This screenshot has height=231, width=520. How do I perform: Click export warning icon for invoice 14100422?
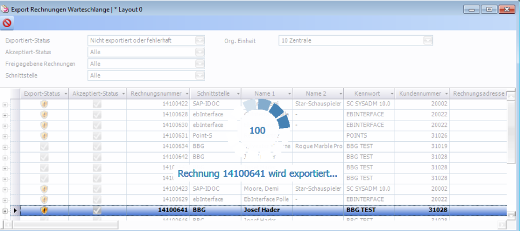[x=44, y=104]
